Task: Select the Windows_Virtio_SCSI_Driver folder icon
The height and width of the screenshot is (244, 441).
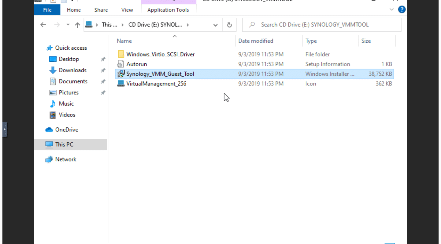Action: click(x=121, y=54)
